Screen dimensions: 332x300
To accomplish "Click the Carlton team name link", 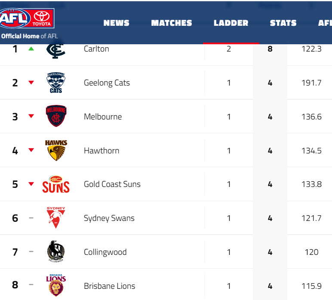I will click(96, 49).
